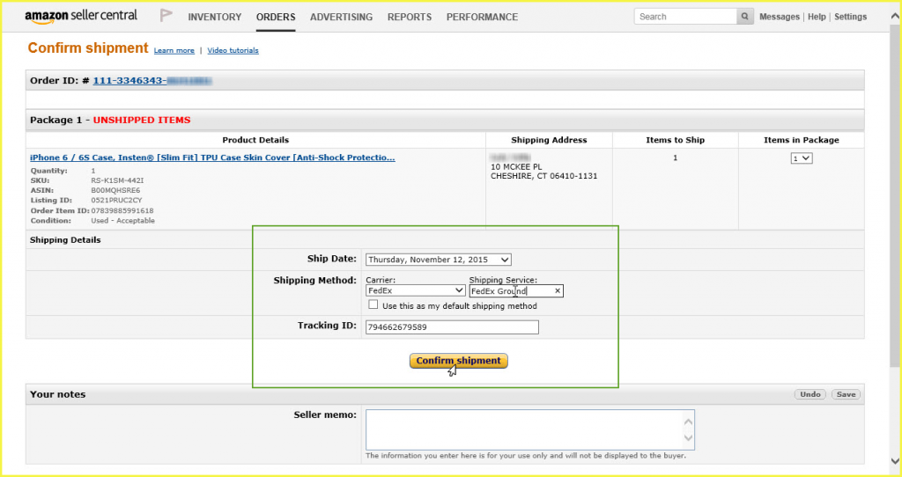902x477 pixels.
Task: Open the Ship Date dropdown
Action: [x=438, y=260]
